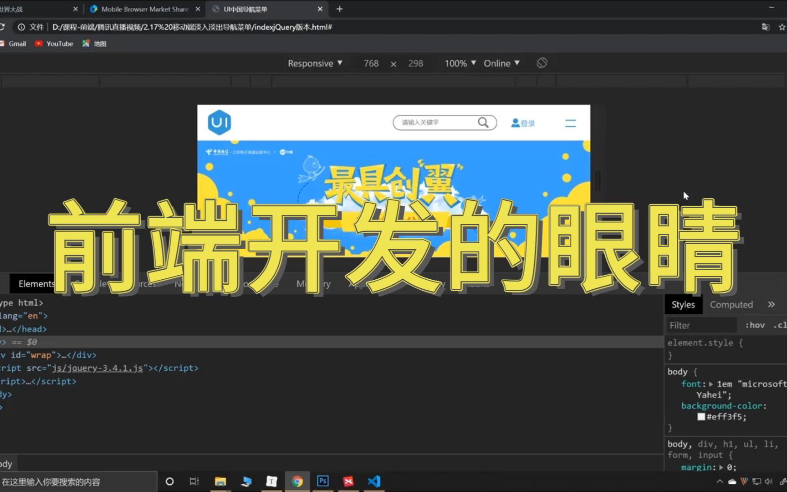Screen dimensions: 787x492
Task: Click the rotate device orientation icon
Action: pos(542,63)
